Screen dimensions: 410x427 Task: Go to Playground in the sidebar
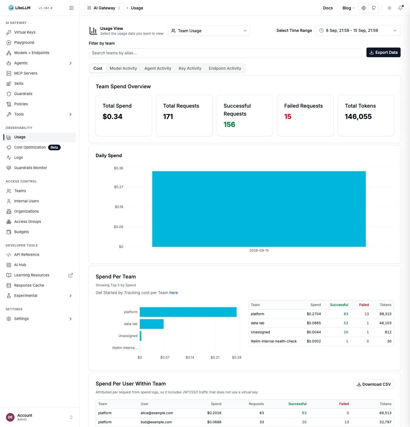coord(40,42)
